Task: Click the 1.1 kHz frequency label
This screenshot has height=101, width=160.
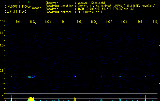Action: click(2, 33)
